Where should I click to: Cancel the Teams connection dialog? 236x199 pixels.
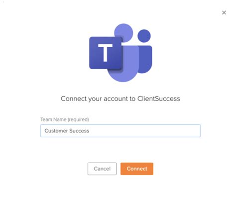coord(102,169)
